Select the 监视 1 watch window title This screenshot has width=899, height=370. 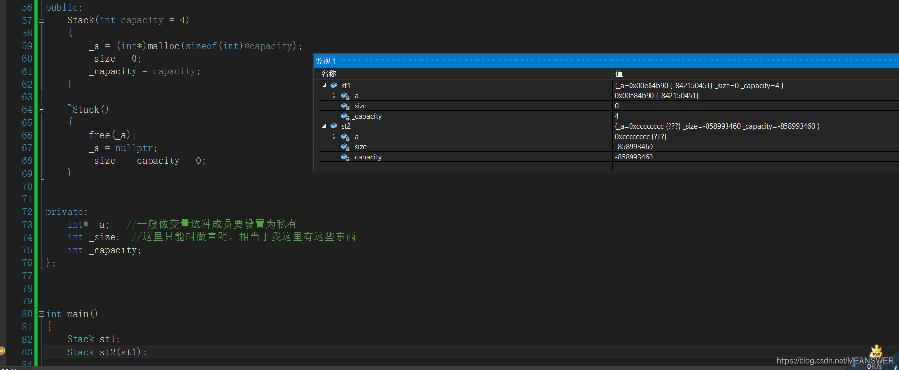326,61
